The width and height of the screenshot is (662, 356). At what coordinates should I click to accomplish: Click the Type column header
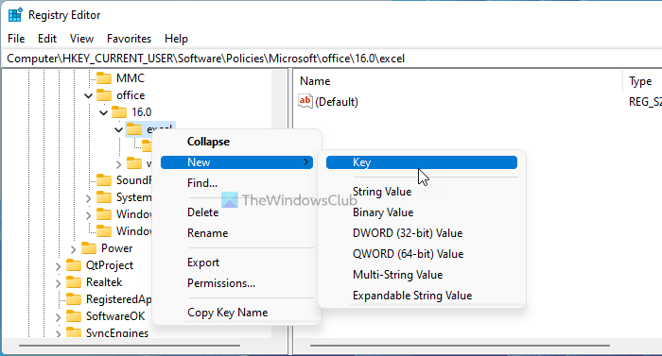coord(642,81)
